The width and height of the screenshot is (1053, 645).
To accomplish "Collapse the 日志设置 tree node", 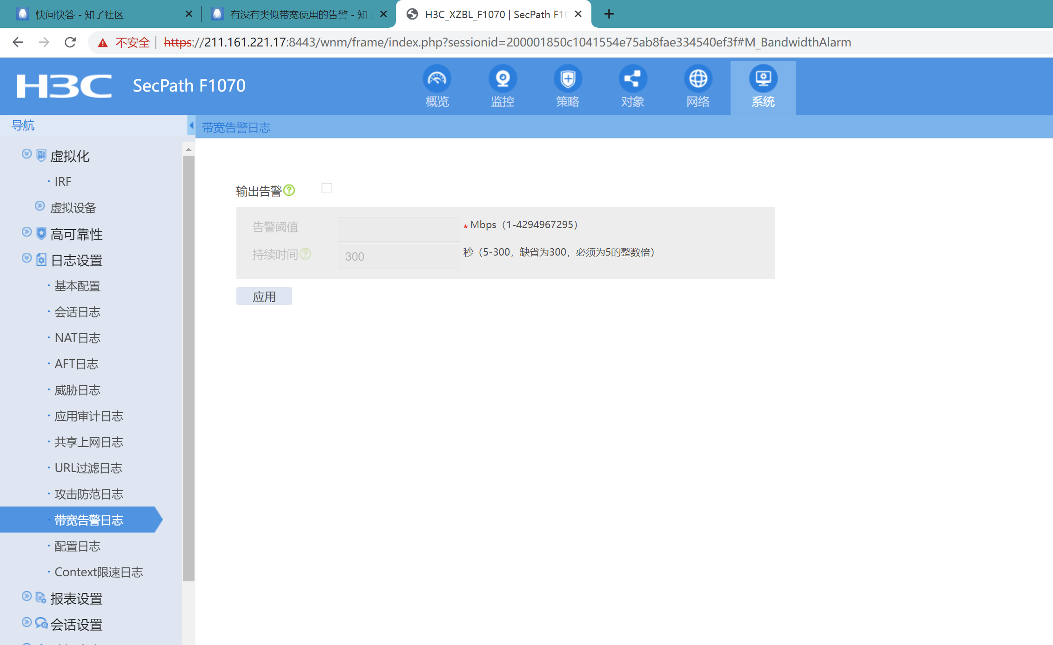I will point(27,258).
